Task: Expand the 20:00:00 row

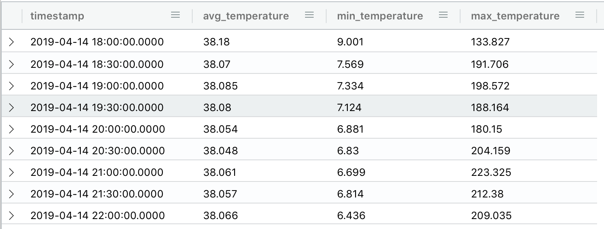Action: tap(12, 129)
